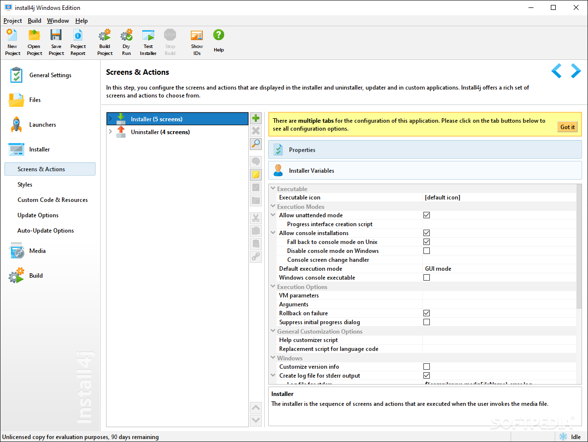Collapse Allow unattended mode sub-options

tap(273, 215)
